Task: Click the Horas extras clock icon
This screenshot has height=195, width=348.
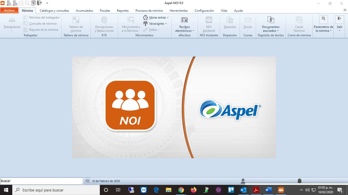Action: point(145,18)
